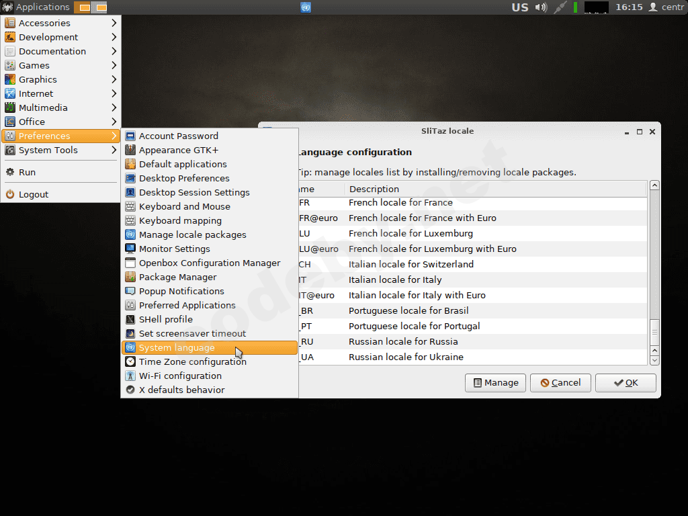Click the Appearance GTK+ icon
688x516 pixels.
click(x=130, y=150)
